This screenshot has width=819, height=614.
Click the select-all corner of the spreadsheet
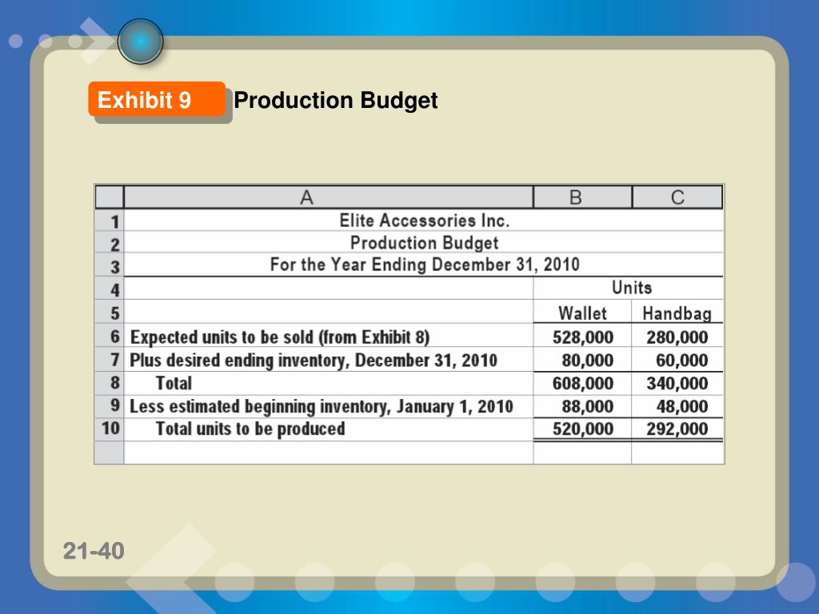[109, 197]
